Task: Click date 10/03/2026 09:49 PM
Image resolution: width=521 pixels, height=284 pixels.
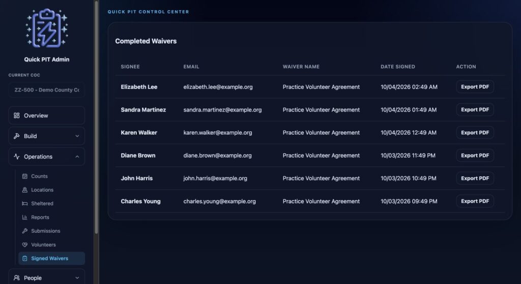Action: 409,201
